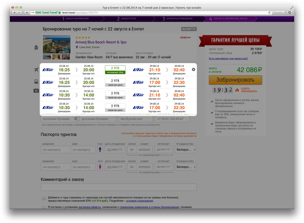Viewport: 304px width, 223px height.
Task: Click the 42 086 total price value
Action: (x=249, y=70)
